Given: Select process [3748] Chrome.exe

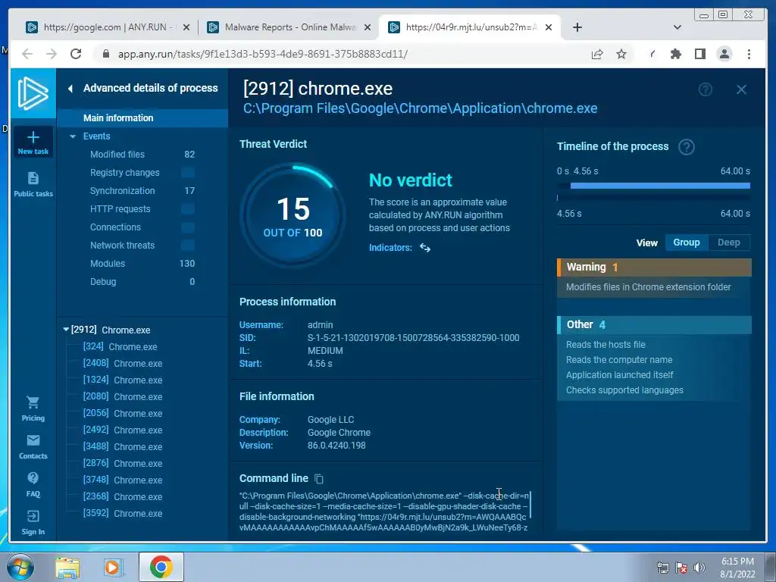Looking at the screenshot, I should click(x=123, y=480).
